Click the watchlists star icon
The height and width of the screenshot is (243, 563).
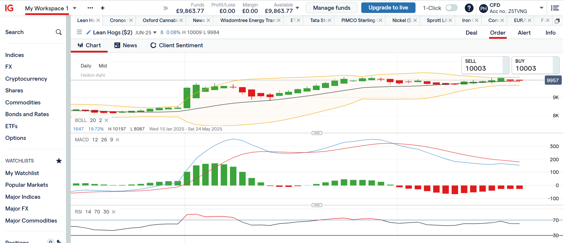(59, 161)
